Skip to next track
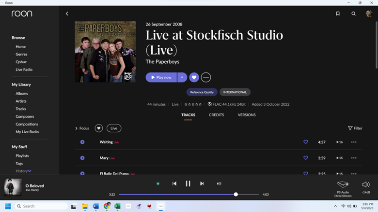Image resolution: width=378 pixels, height=212 pixels. pyautogui.click(x=202, y=184)
